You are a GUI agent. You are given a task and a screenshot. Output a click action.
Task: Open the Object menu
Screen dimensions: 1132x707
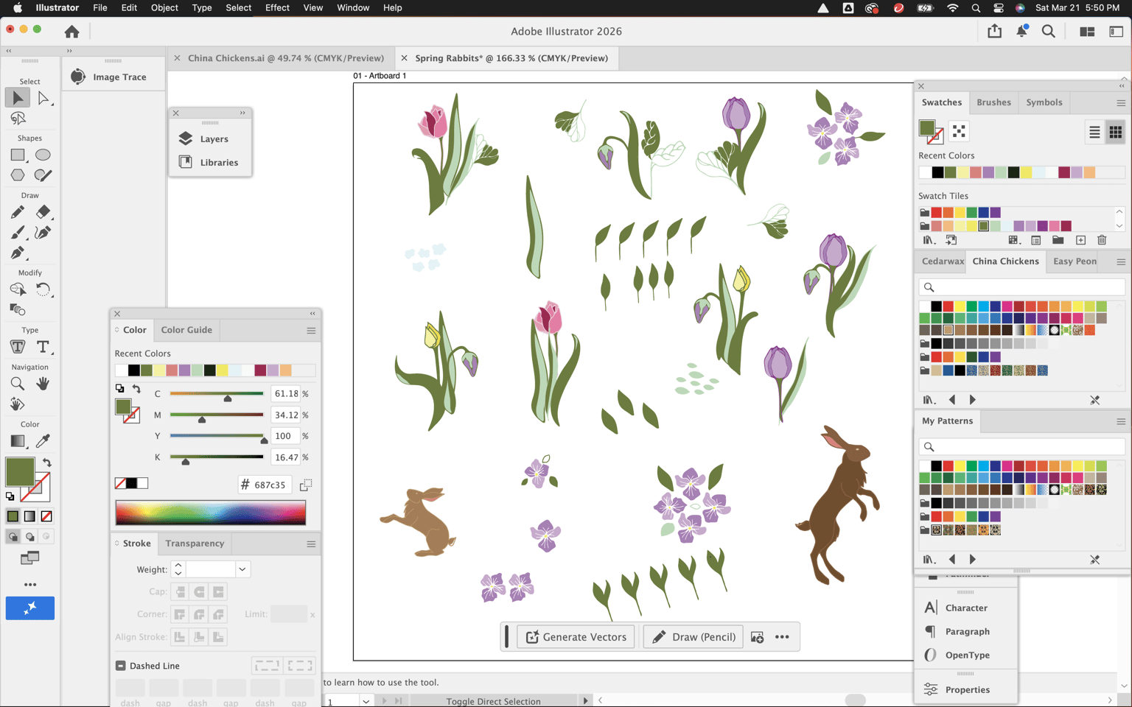point(164,8)
